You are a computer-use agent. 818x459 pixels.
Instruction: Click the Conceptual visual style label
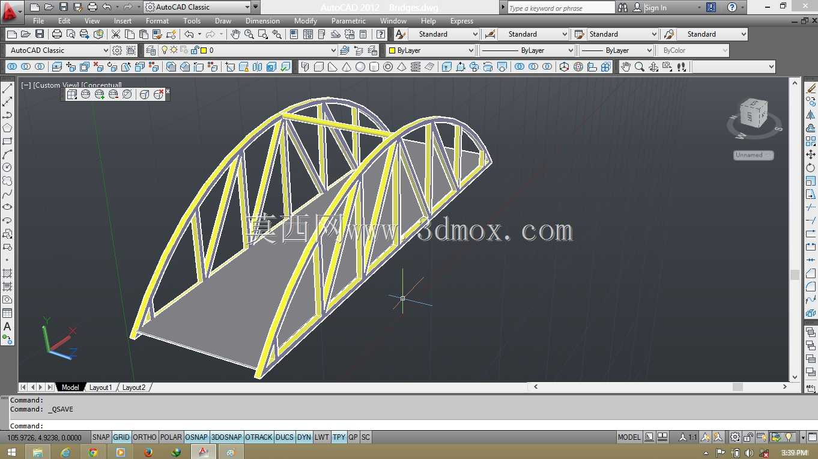click(x=101, y=85)
